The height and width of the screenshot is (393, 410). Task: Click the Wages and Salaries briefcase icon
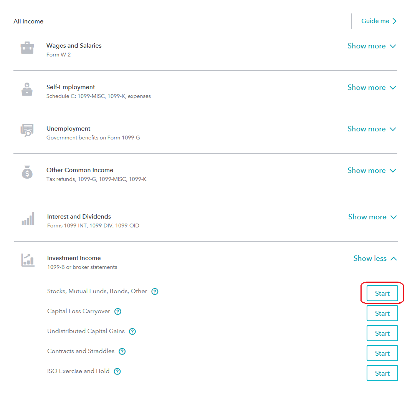(x=27, y=48)
